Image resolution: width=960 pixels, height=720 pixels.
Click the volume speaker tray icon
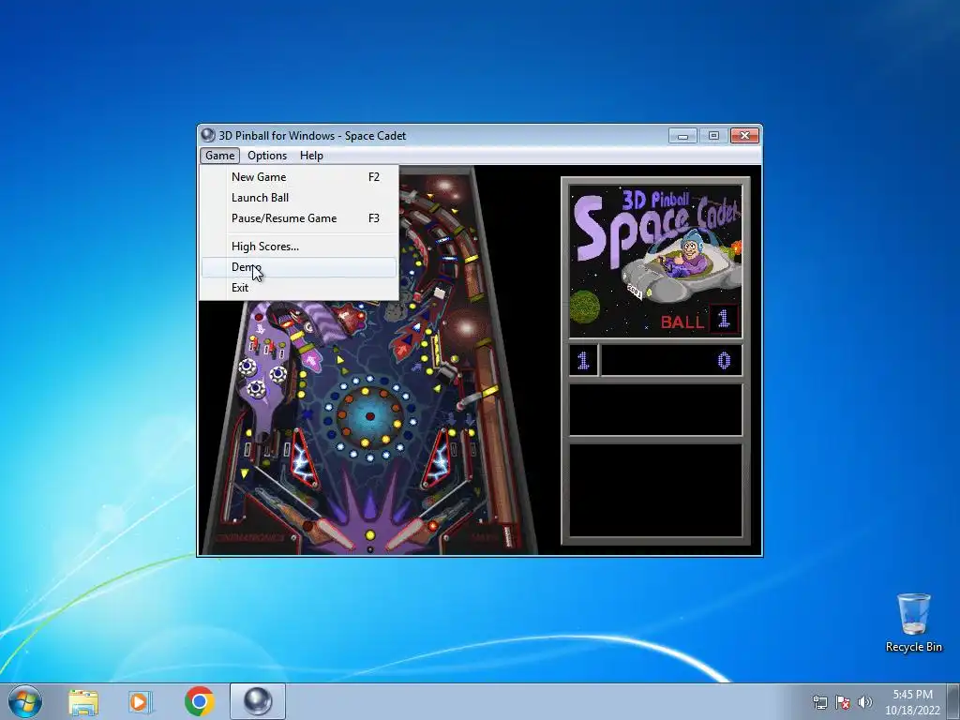pyautogui.click(x=865, y=702)
